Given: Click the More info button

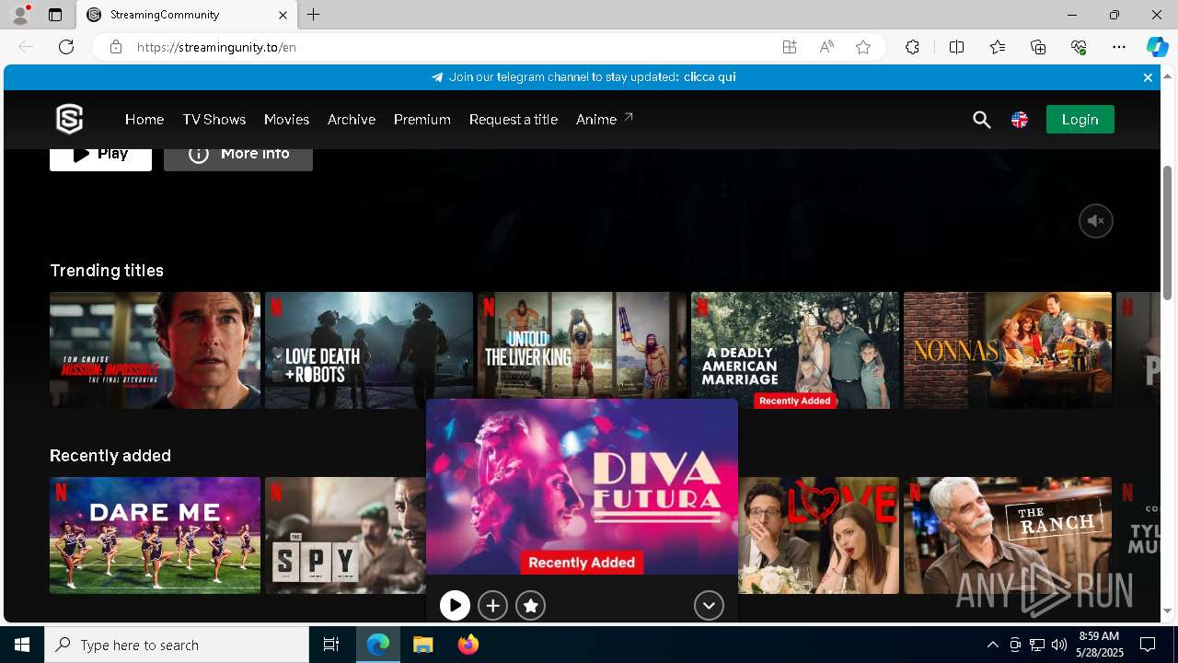Looking at the screenshot, I should pyautogui.click(x=238, y=158).
